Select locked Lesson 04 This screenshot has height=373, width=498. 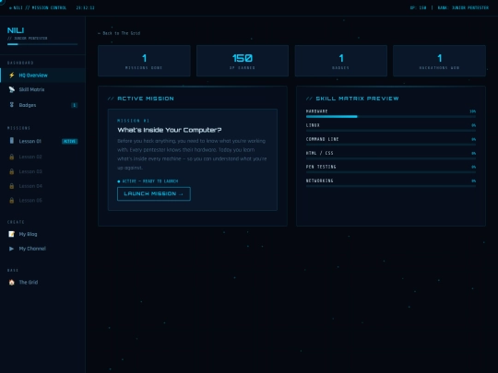pyautogui.click(x=42, y=186)
